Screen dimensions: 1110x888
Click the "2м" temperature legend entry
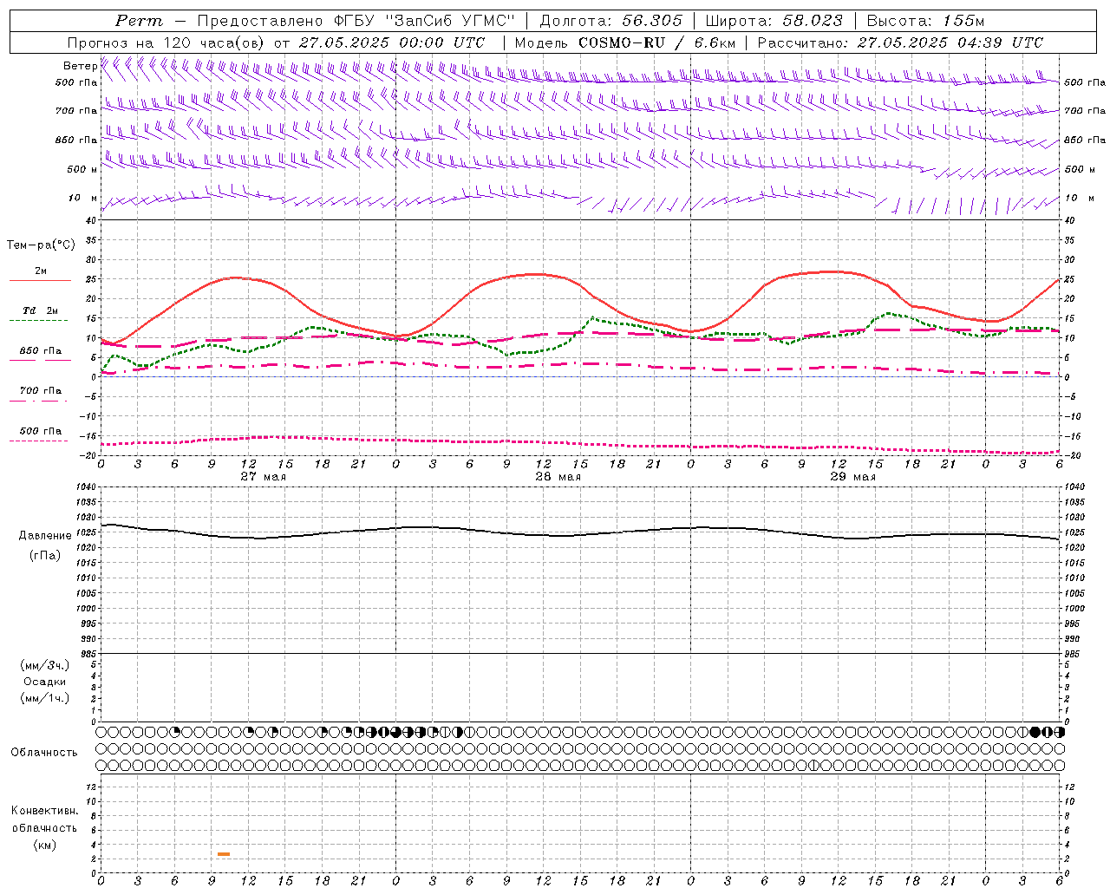40,271
